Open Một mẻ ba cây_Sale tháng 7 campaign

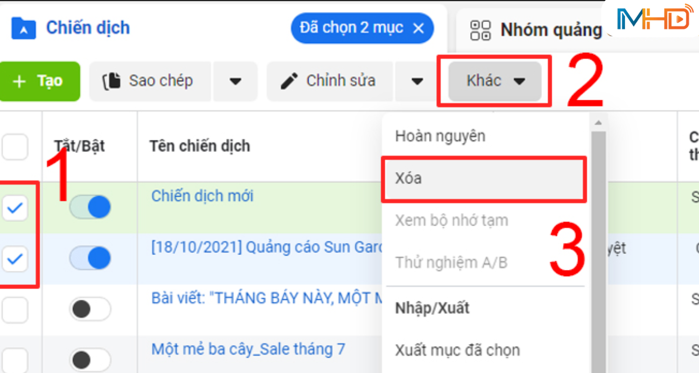248,349
